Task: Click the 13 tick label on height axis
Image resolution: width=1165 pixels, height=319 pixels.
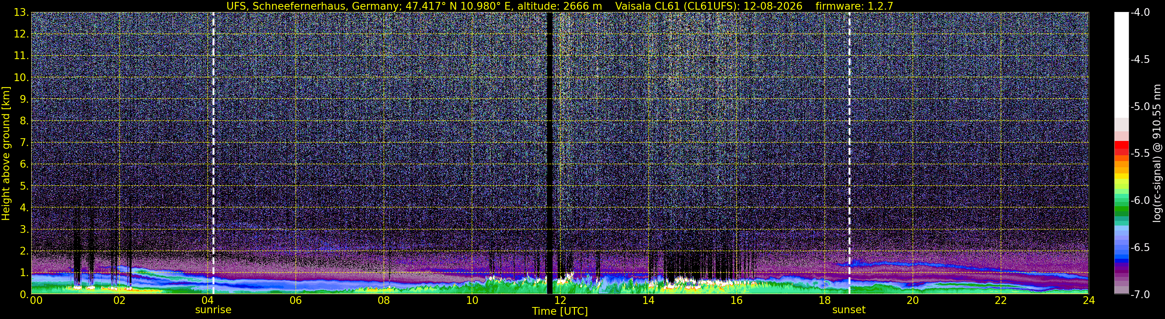Action: point(21,13)
